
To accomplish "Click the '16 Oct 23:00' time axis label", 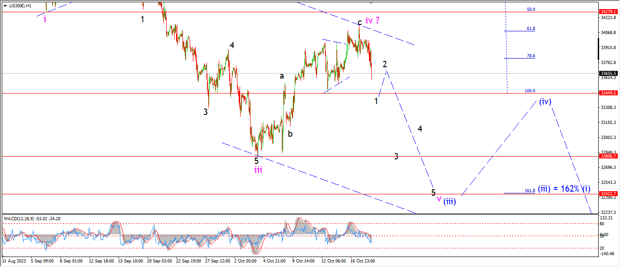I will click(362, 261).
